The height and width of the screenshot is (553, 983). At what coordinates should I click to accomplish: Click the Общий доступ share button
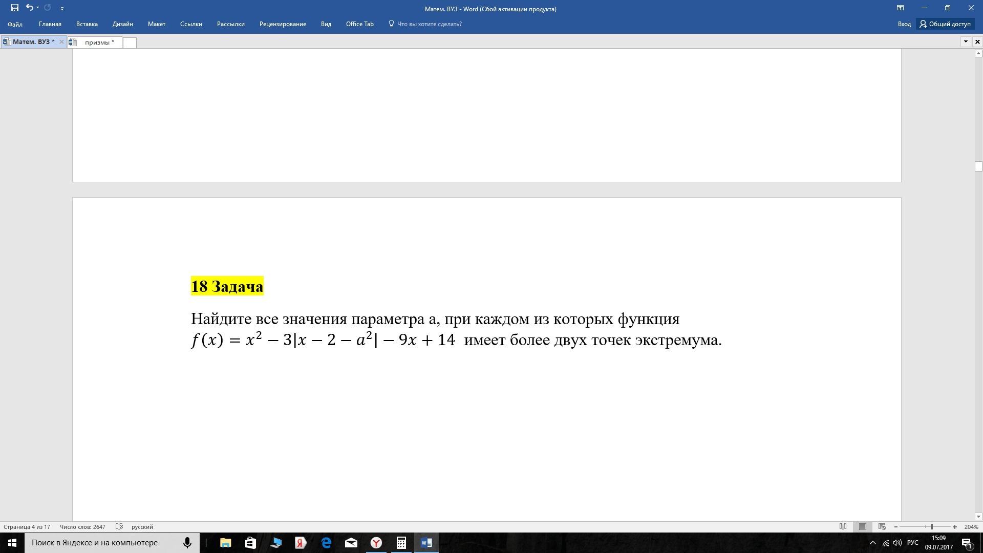point(945,24)
